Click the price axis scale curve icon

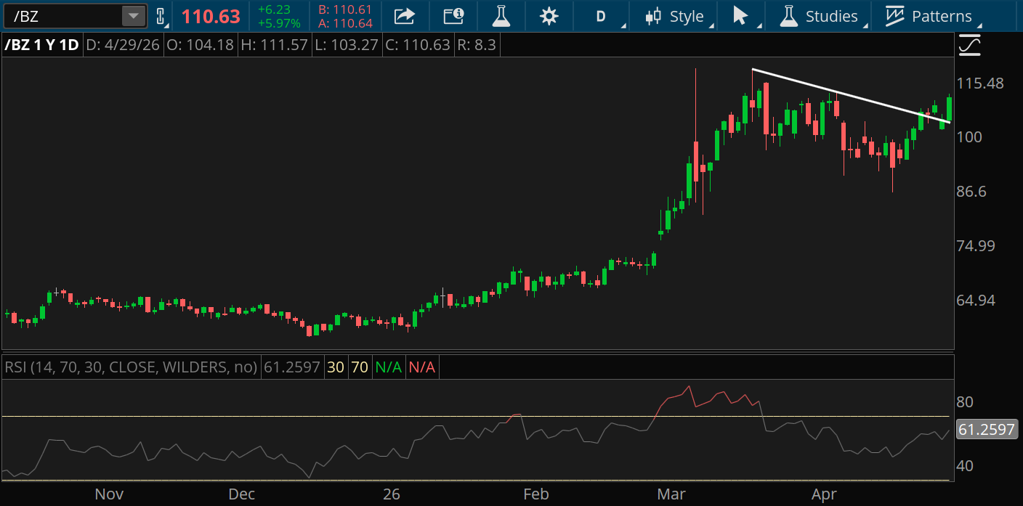pos(969,46)
